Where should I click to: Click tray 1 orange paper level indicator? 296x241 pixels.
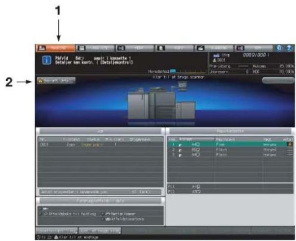(290, 145)
